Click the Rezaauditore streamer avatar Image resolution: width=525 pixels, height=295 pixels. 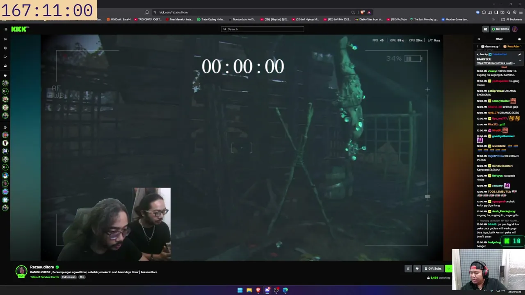21,271
